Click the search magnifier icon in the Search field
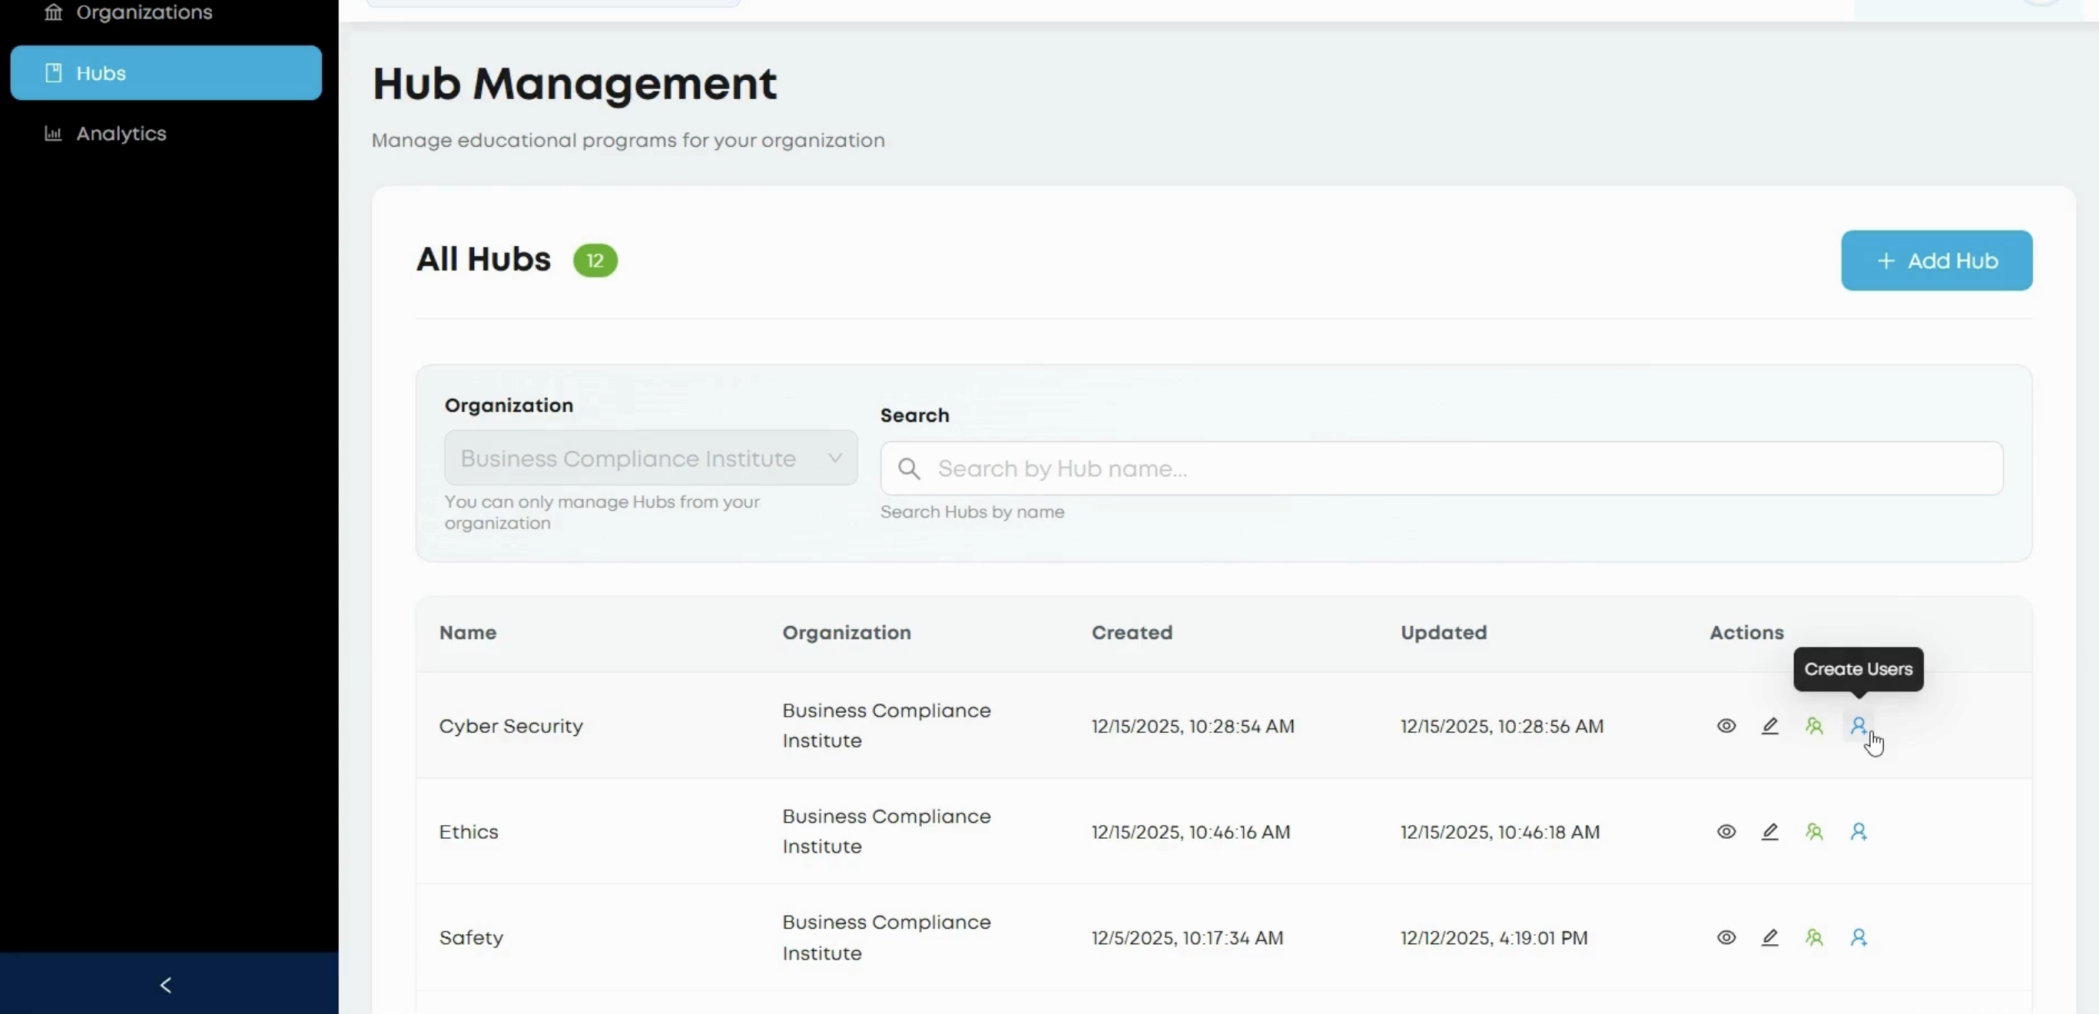This screenshot has height=1014, width=2099. (x=910, y=469)
